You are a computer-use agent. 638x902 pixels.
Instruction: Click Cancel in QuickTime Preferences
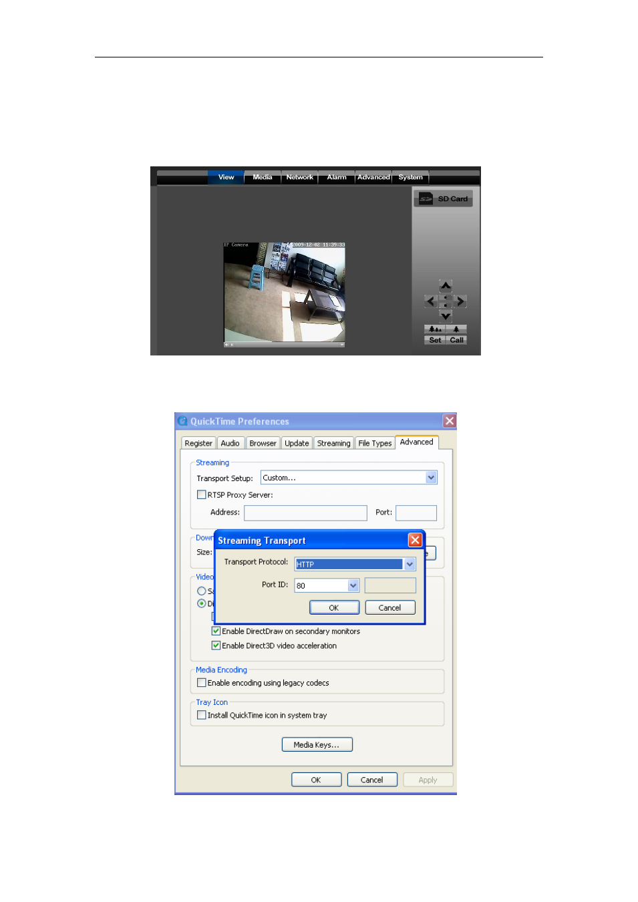(x=372, y=780)
